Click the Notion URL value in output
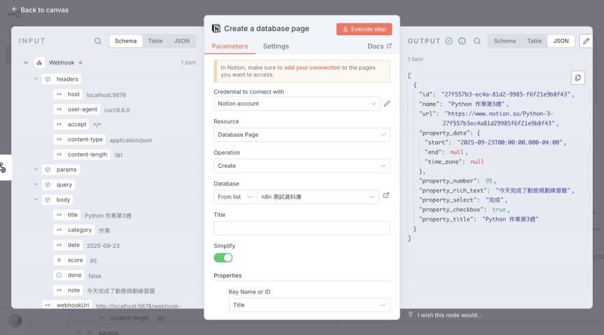604x335 pixels. pyautogui.click(x=500, y=118)
